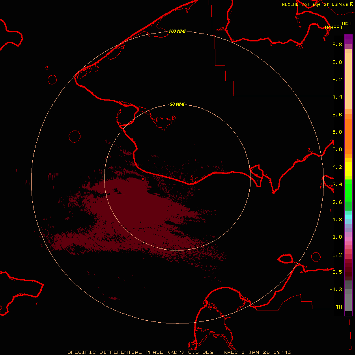The image size is (355, 355).
Task: Click the -1.3 scale value label
Action: tap(336, 290)
